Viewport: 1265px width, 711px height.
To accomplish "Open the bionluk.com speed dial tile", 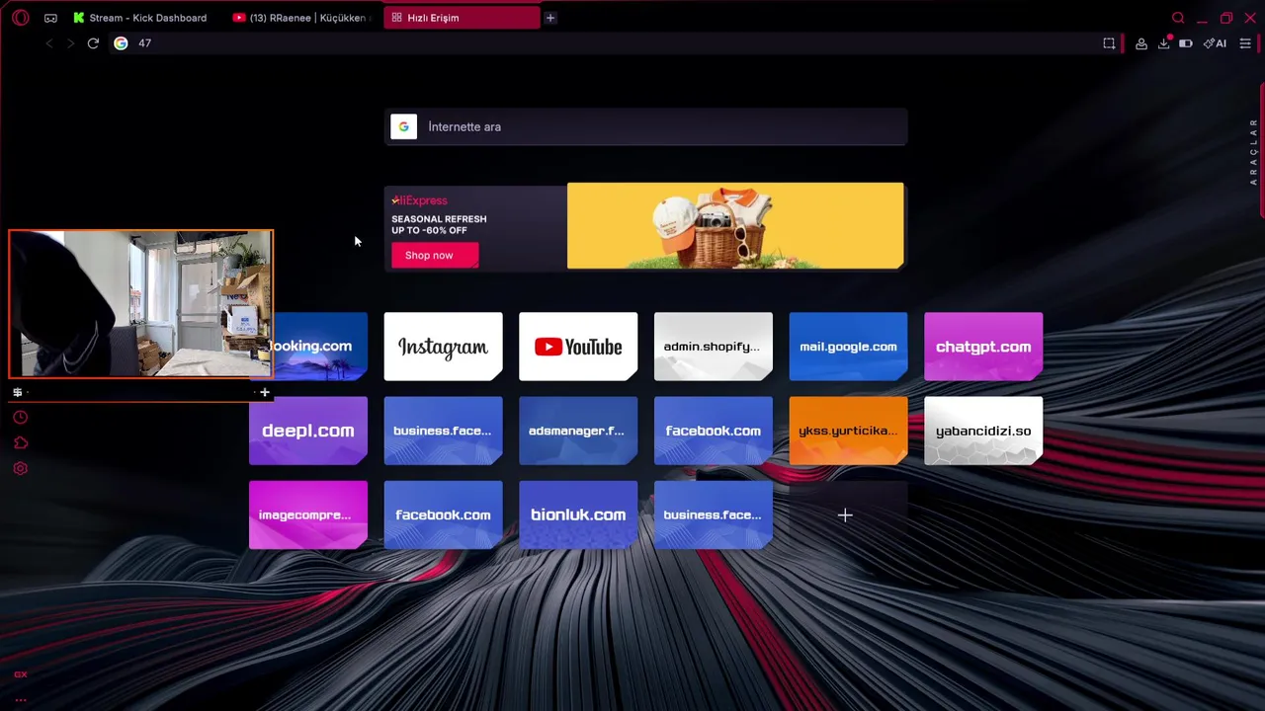I will click(578, 514).
